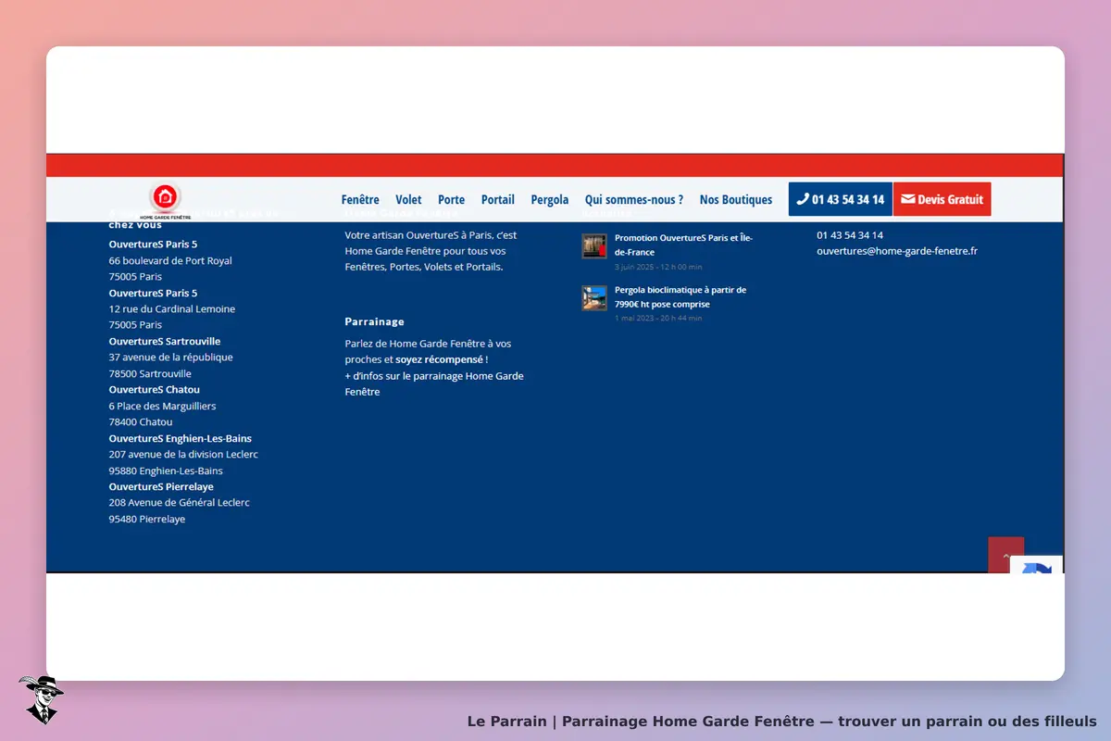Open the Qui sommes-nous ? menu

[634, 199]
